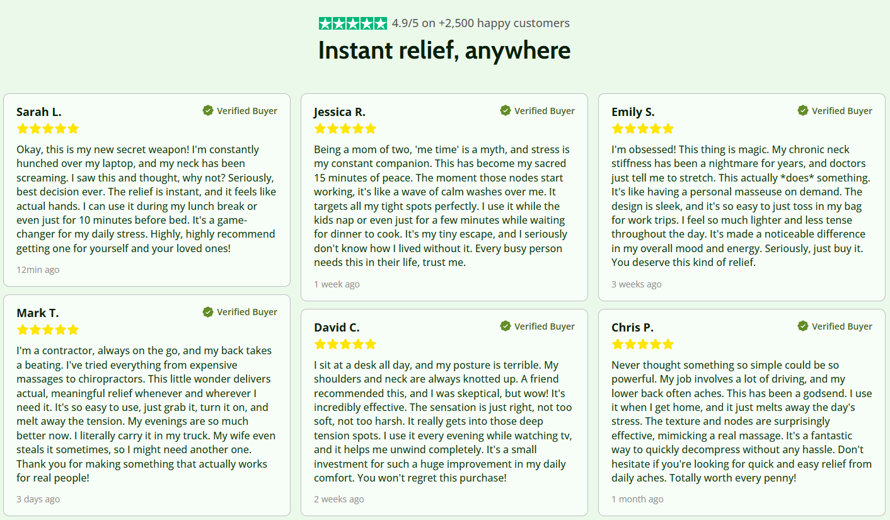
Task: Click the verified badge icon on Emily S.'s review
Action: (x=803, y=110)
